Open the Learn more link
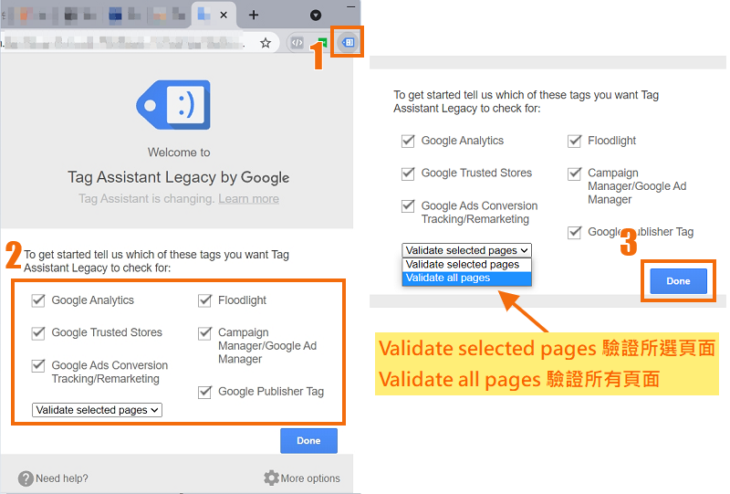Viewport: 730px width, 494px height. [x=248, y=199]
